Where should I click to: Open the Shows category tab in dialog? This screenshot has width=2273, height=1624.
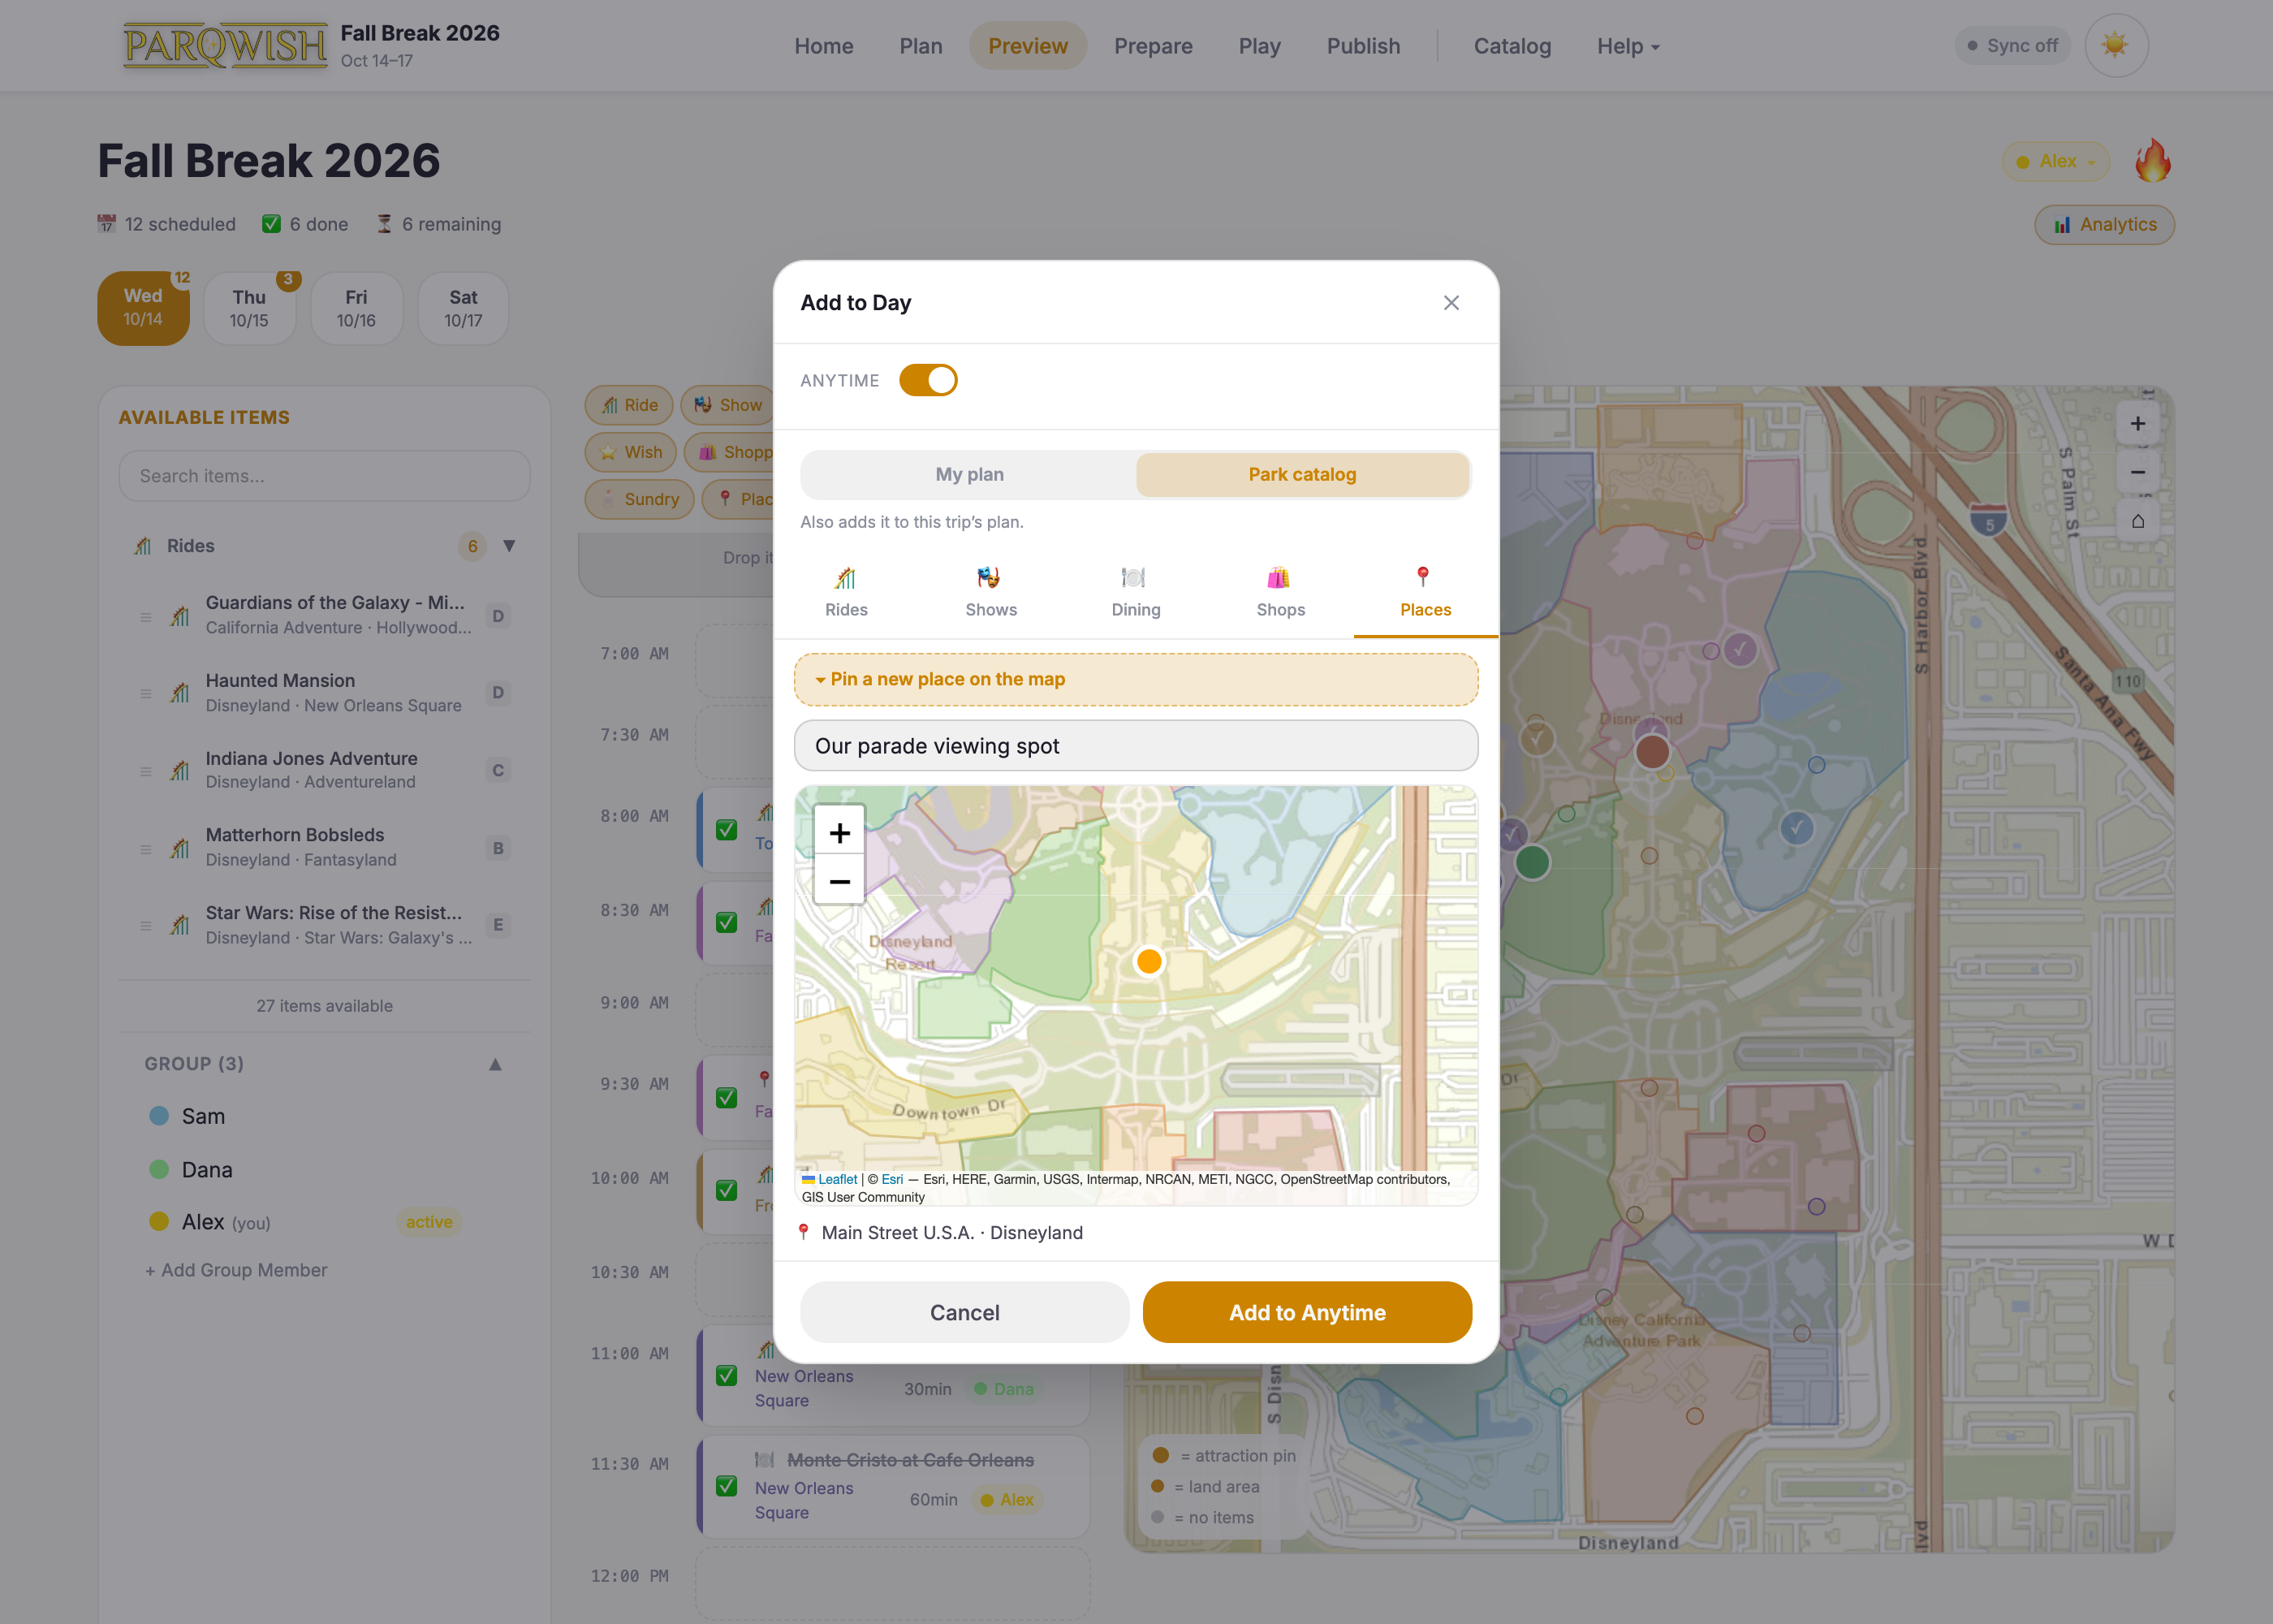[x=990, y=592]
